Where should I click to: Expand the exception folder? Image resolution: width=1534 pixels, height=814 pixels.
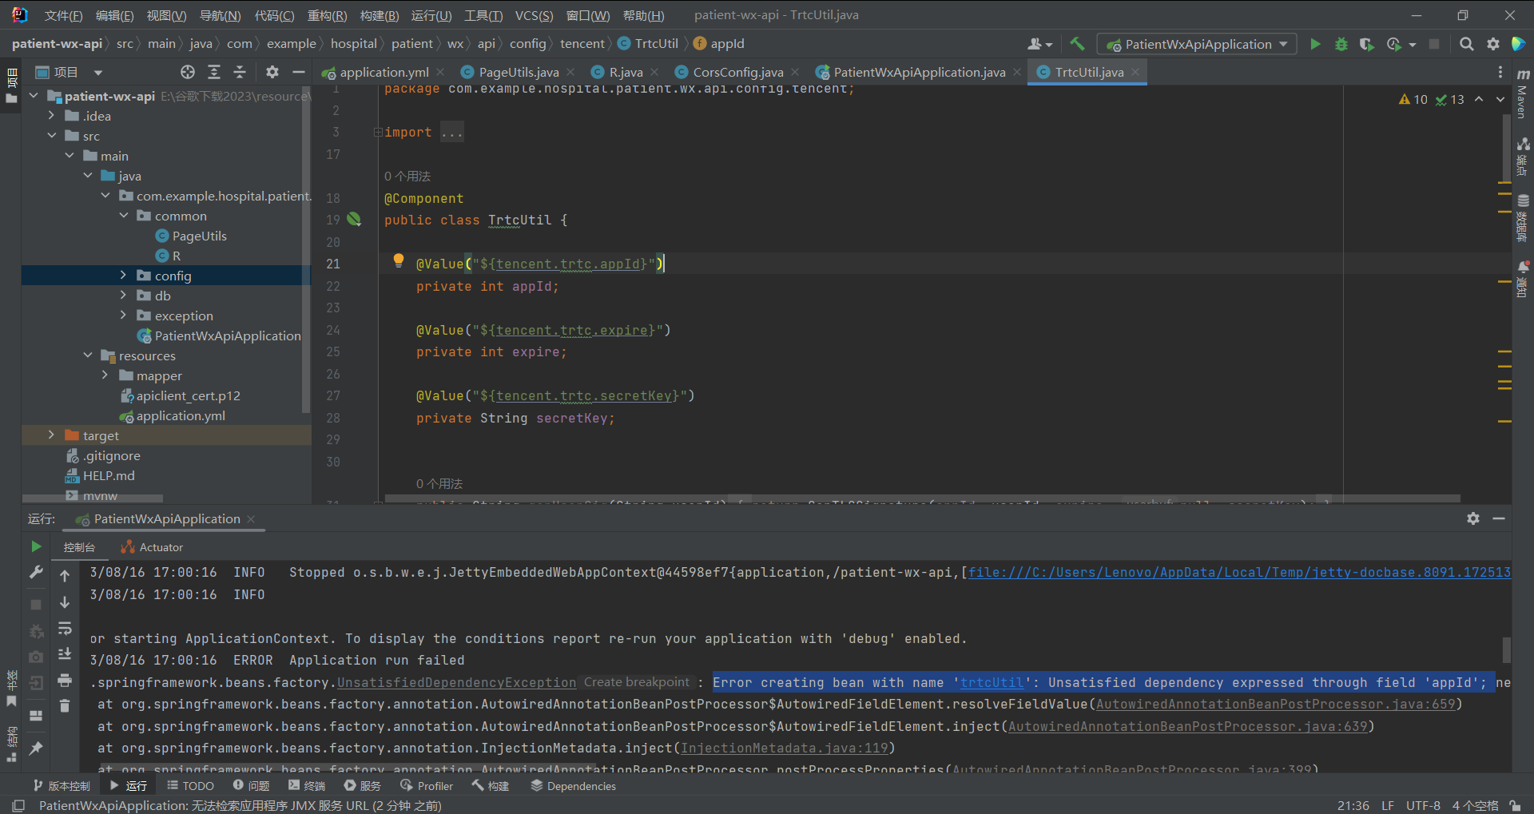[123, 315]
